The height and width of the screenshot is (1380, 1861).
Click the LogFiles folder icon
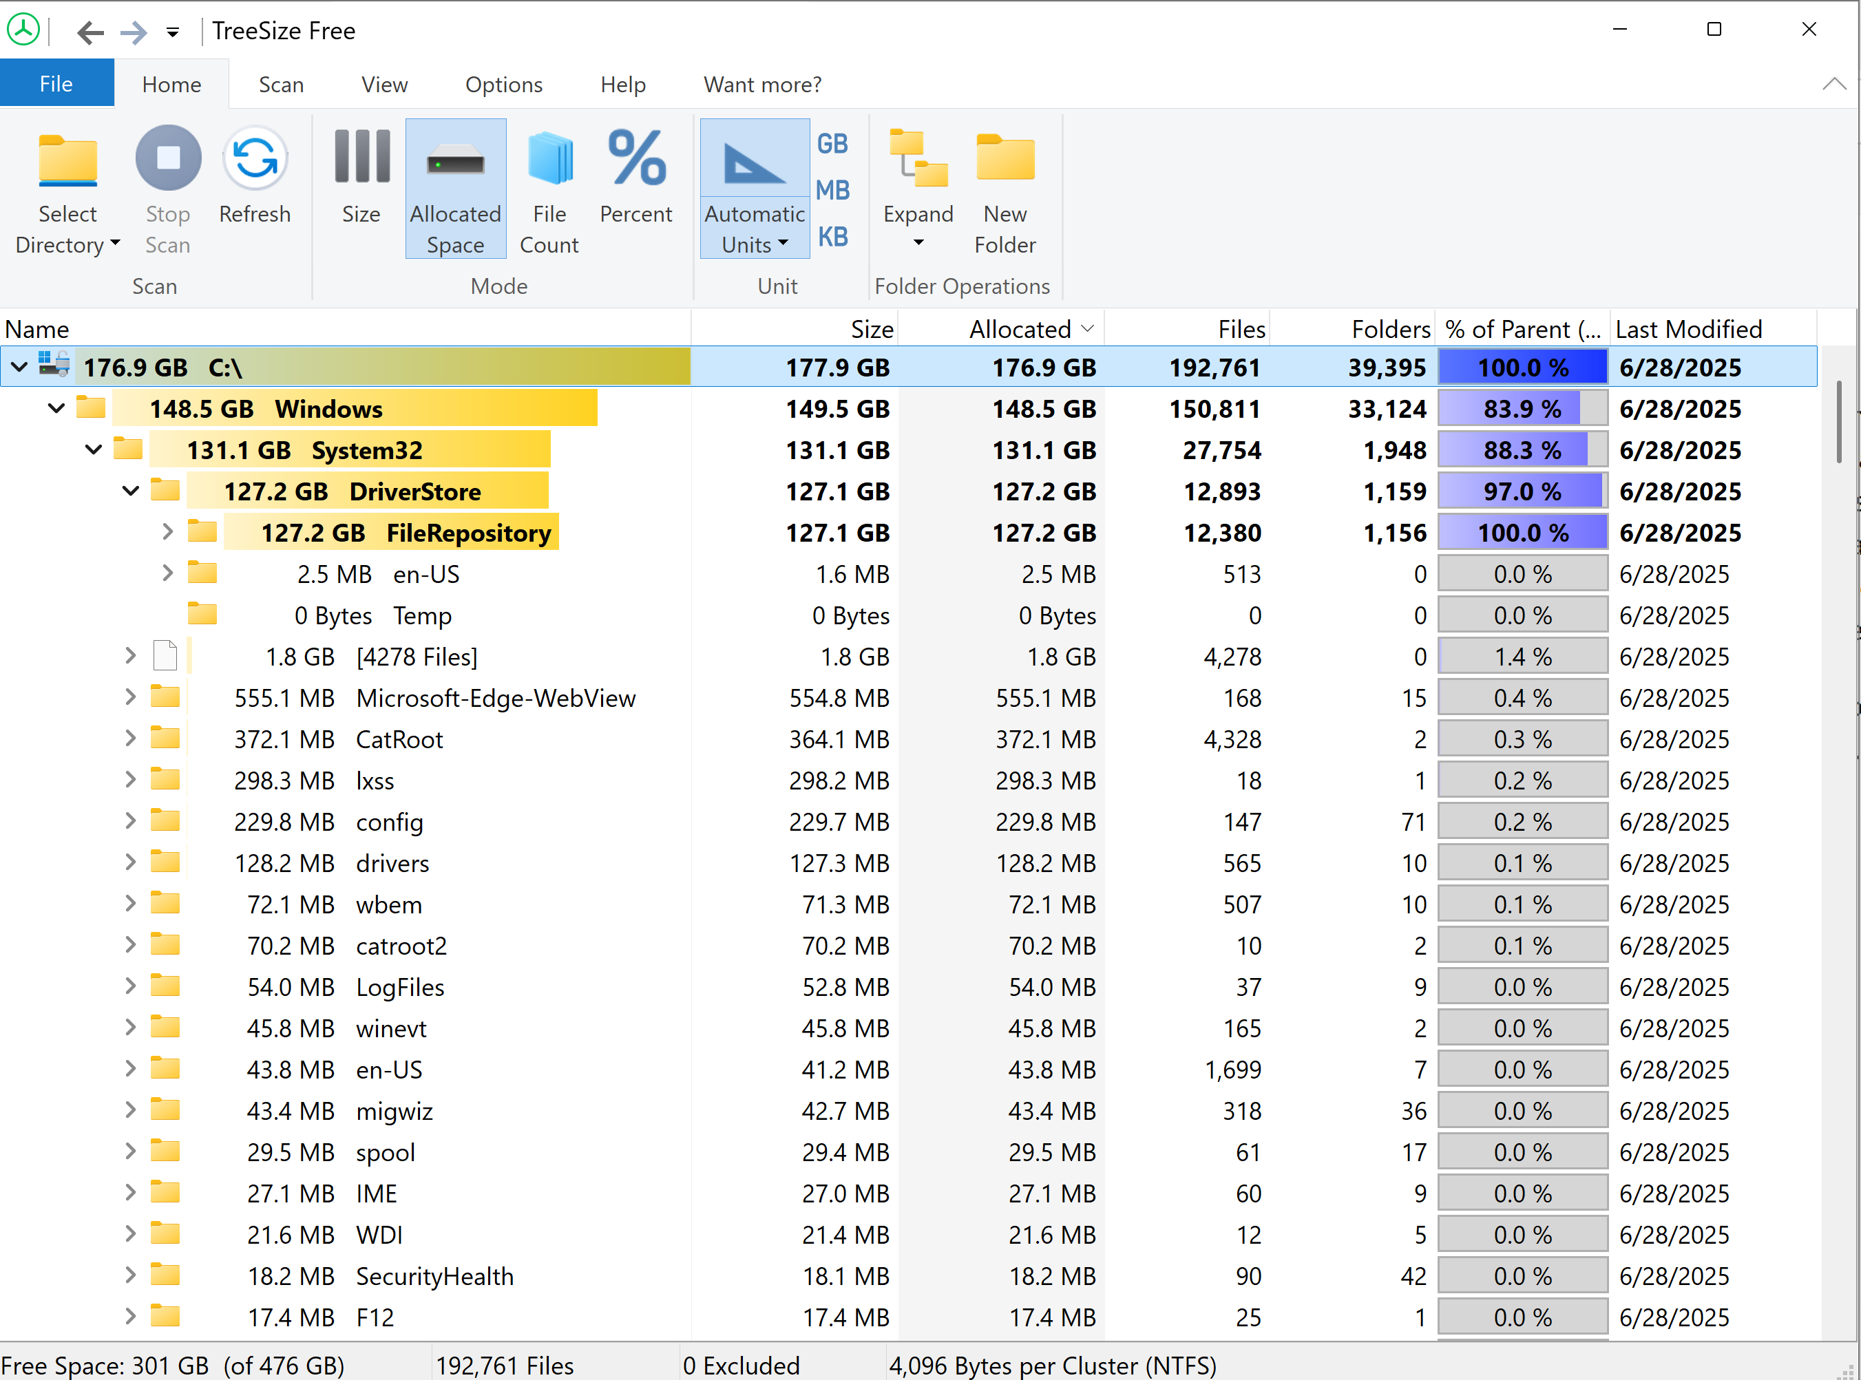[x=165, y=985]
